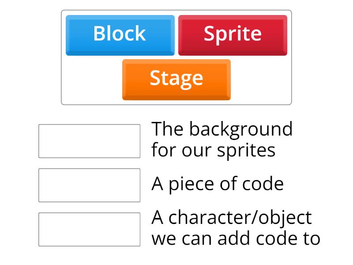Select the empty box next to 'A piece of code'
The image size is (353, 265).
pos(89,185)
